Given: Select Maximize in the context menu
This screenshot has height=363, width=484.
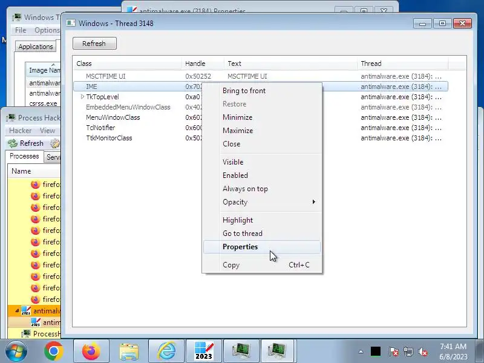Looking at the screenshot, I should (x=262, y=131).
